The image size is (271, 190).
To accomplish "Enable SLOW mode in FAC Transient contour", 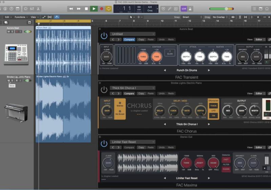I will click(169, 53).
